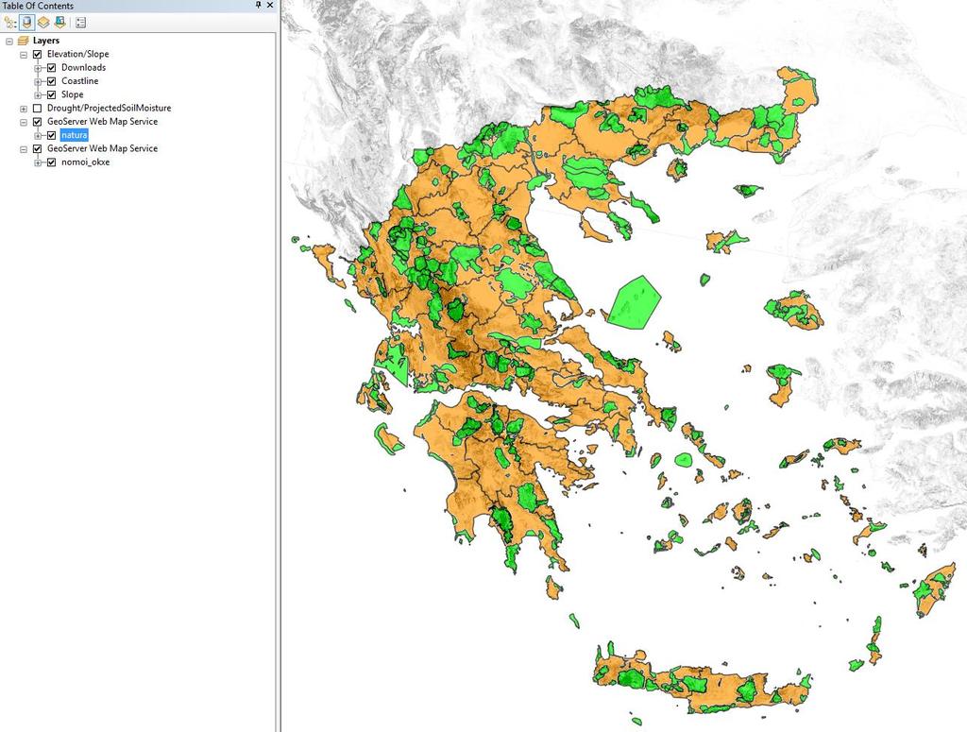Hide the Slope layer via checkbox
This screenshot has width=967, height=732.
tap(51, 95)
